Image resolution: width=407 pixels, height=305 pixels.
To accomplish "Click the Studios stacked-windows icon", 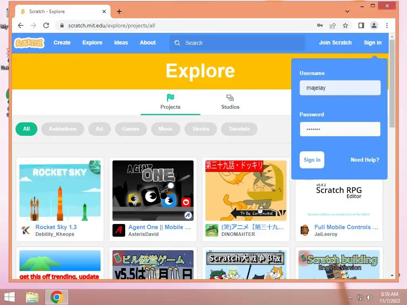I will 230,98.
